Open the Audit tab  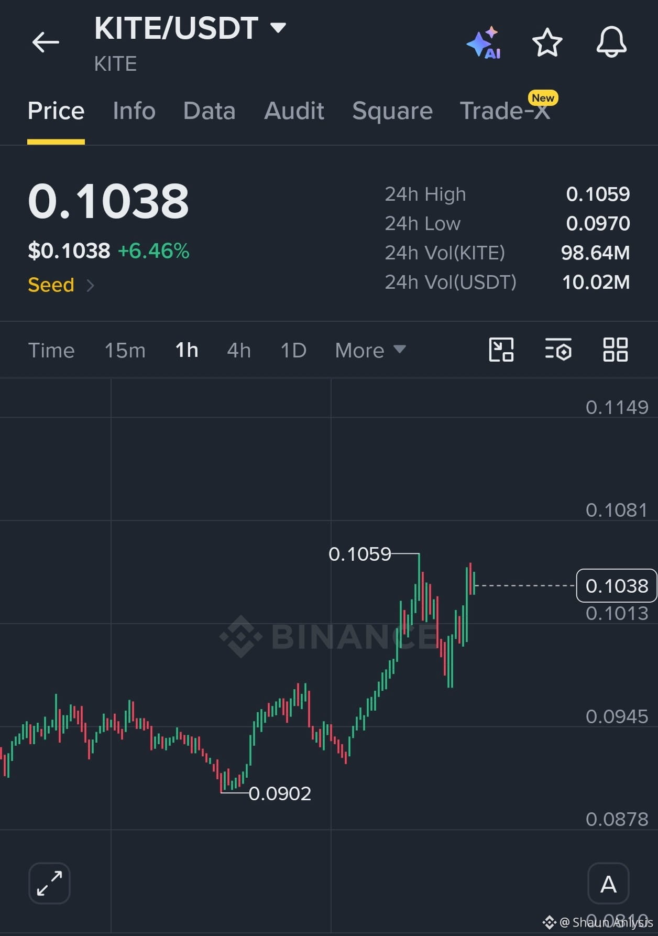[x=294, y=111]
